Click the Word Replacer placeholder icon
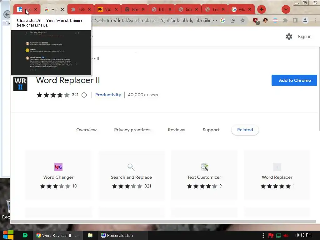The image size is (320, 240). (277, 167)
